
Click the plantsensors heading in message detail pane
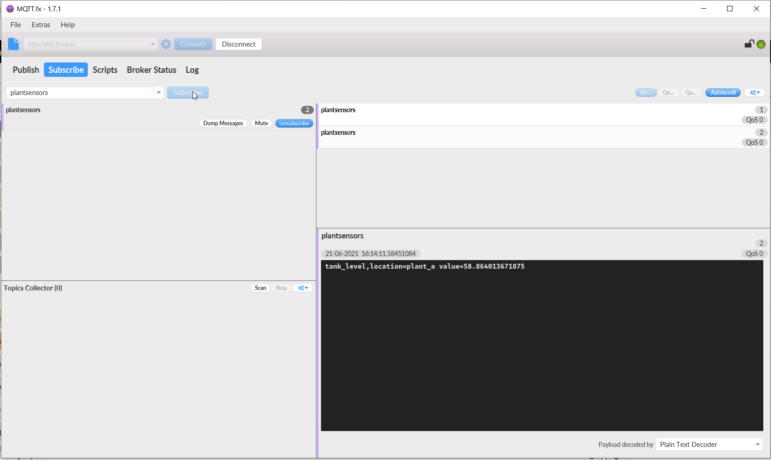342,236
